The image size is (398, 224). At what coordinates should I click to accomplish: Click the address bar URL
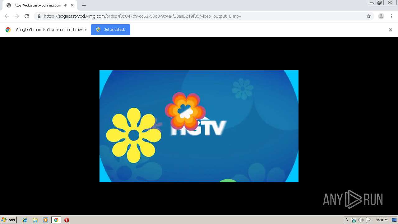[x=142, y=16]
